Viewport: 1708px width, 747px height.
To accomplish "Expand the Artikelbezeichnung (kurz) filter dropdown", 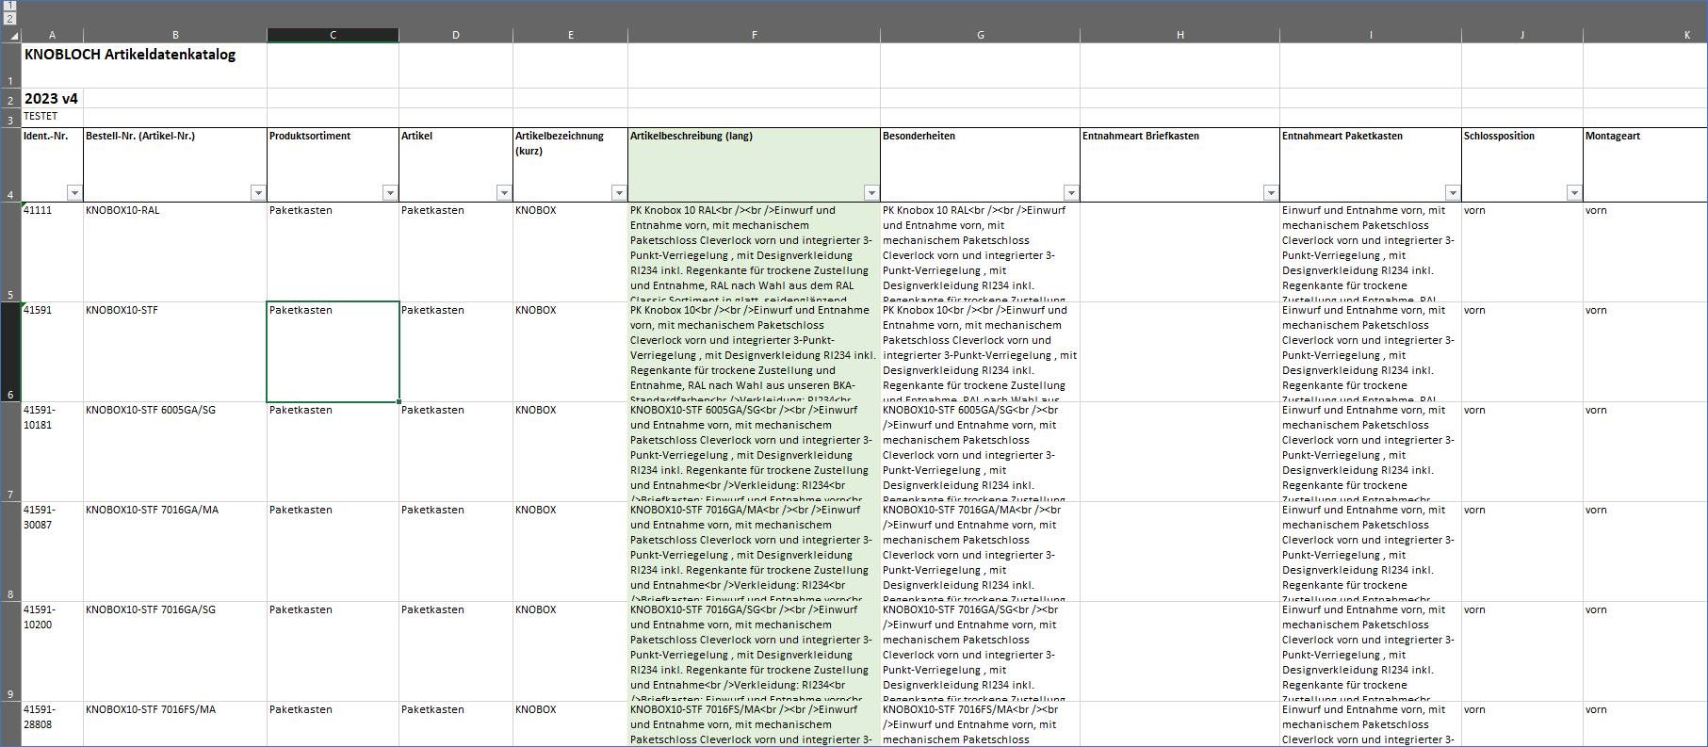I will 619,193.
